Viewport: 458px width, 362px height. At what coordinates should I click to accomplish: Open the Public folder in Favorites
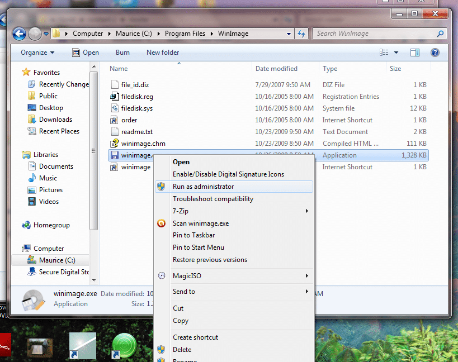point(43,96)
